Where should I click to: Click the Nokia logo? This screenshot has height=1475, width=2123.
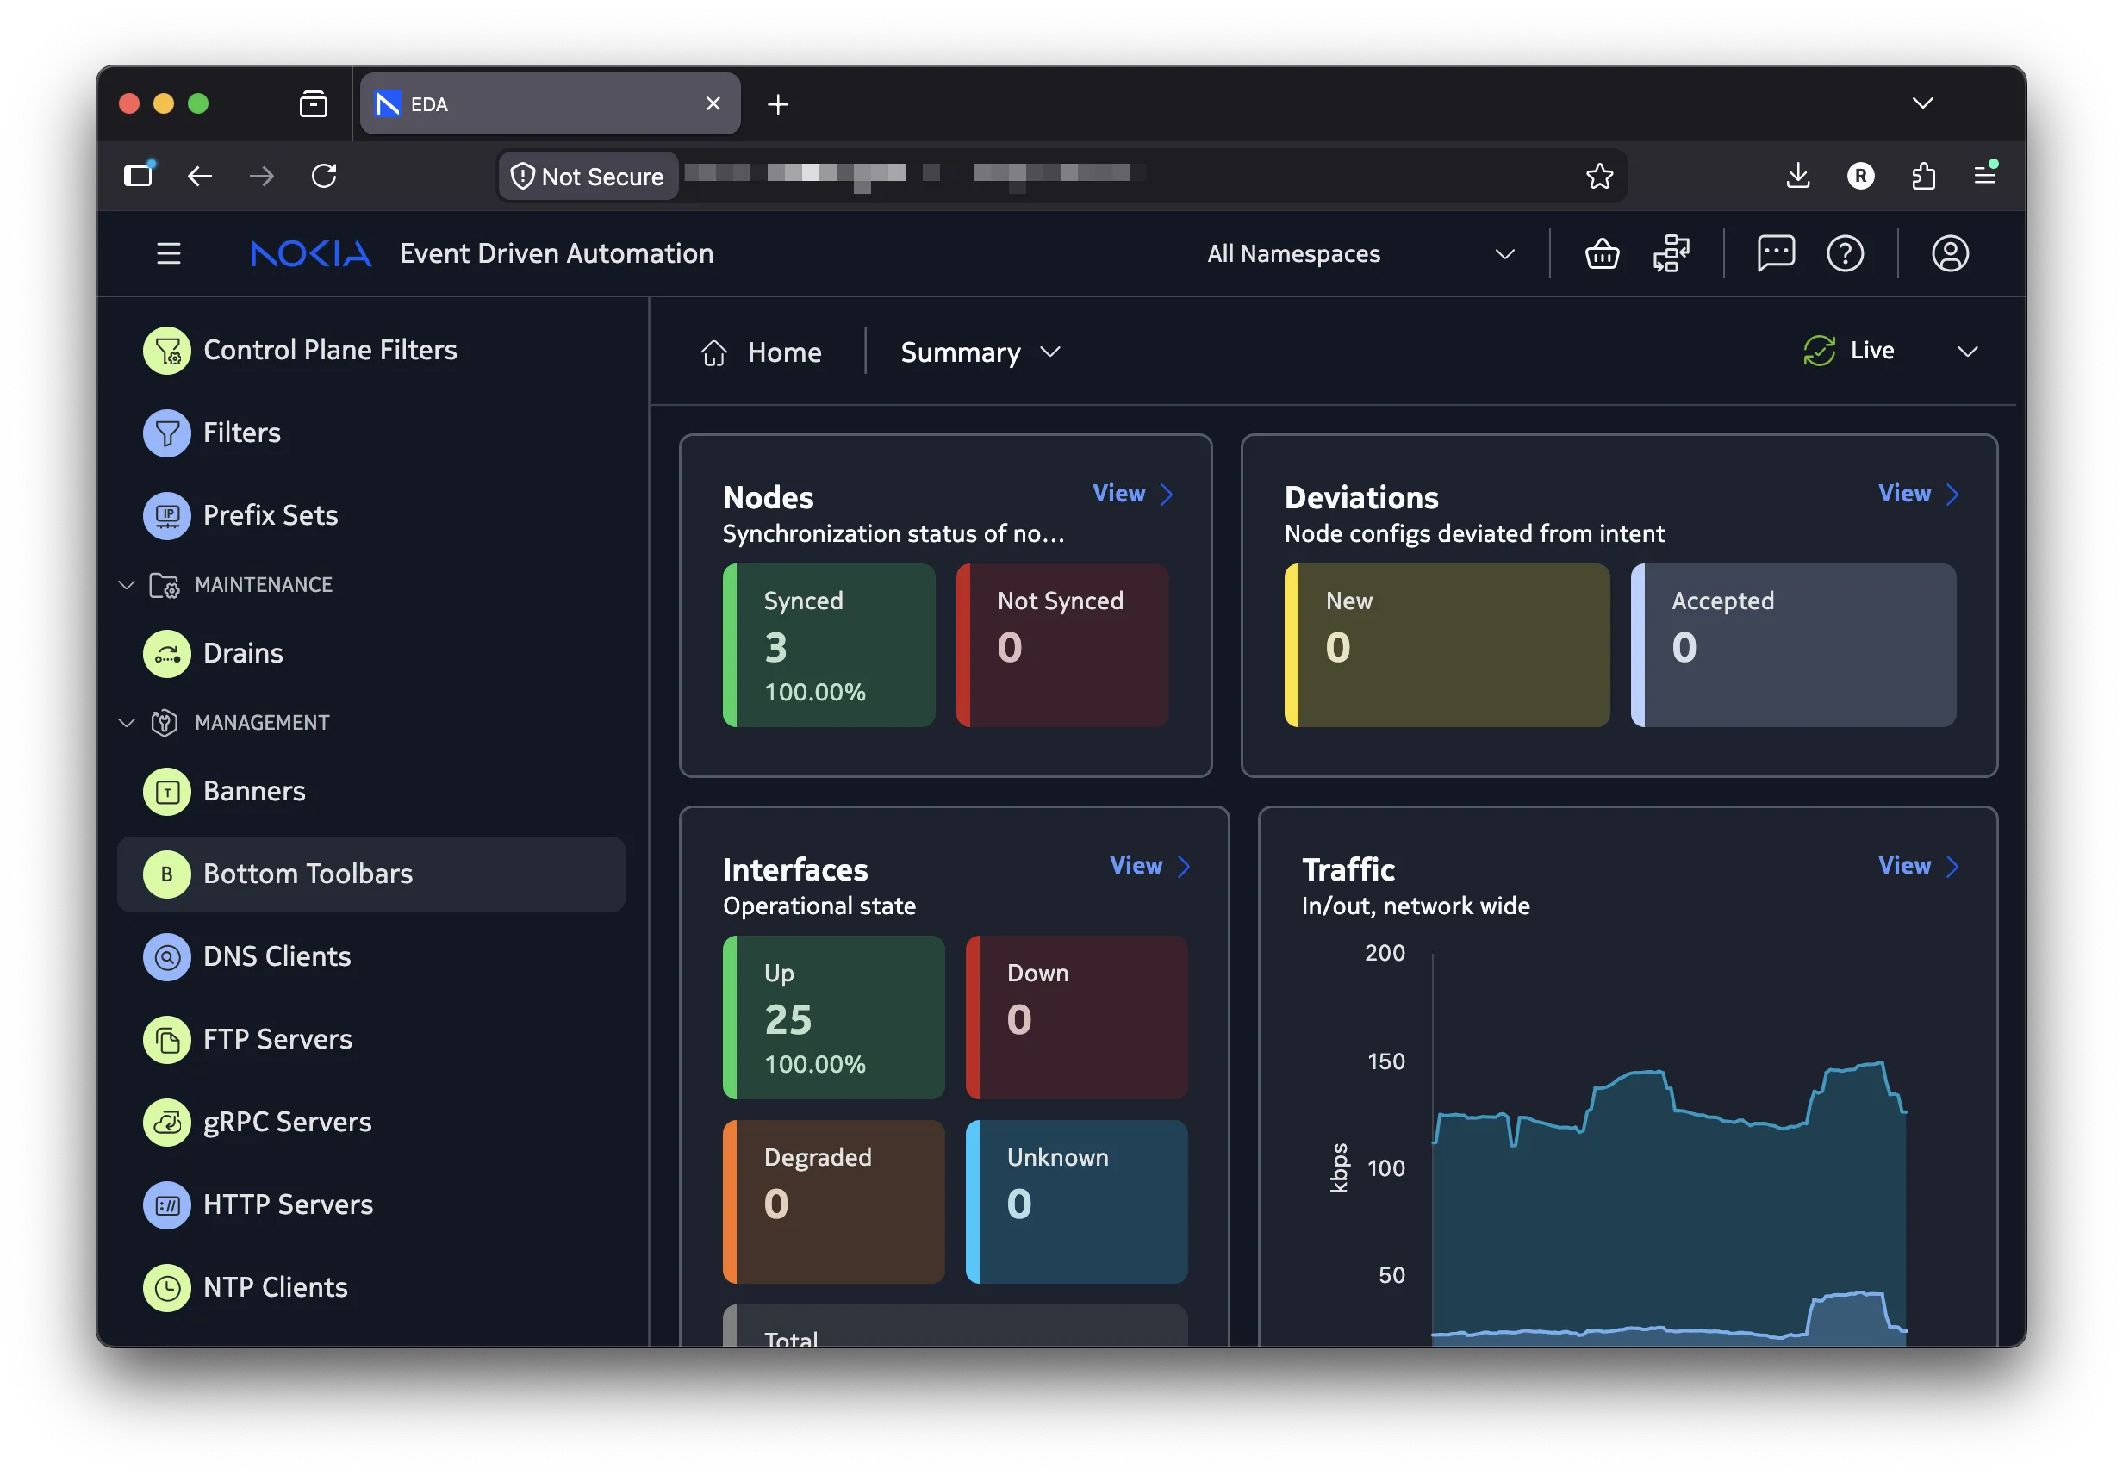click(x=310, y=253)
